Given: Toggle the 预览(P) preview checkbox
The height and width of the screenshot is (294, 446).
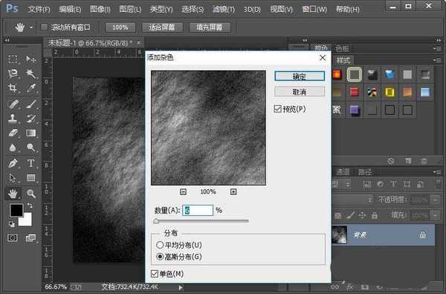Looking at the screenshot, I should click(x=277, y=109).
